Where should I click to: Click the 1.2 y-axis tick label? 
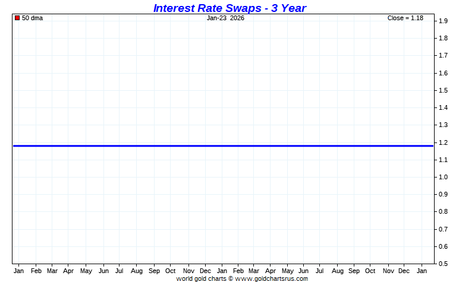[x=443, y=142]
